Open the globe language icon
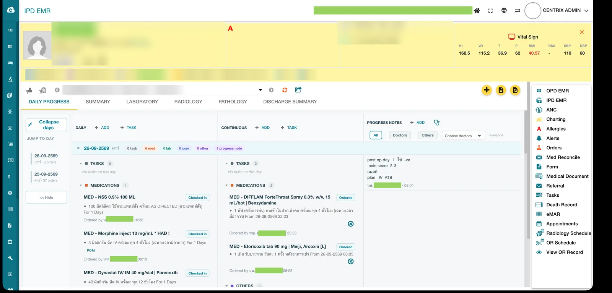The width and height of the screenshot is (612, 293). coord(504,11)
